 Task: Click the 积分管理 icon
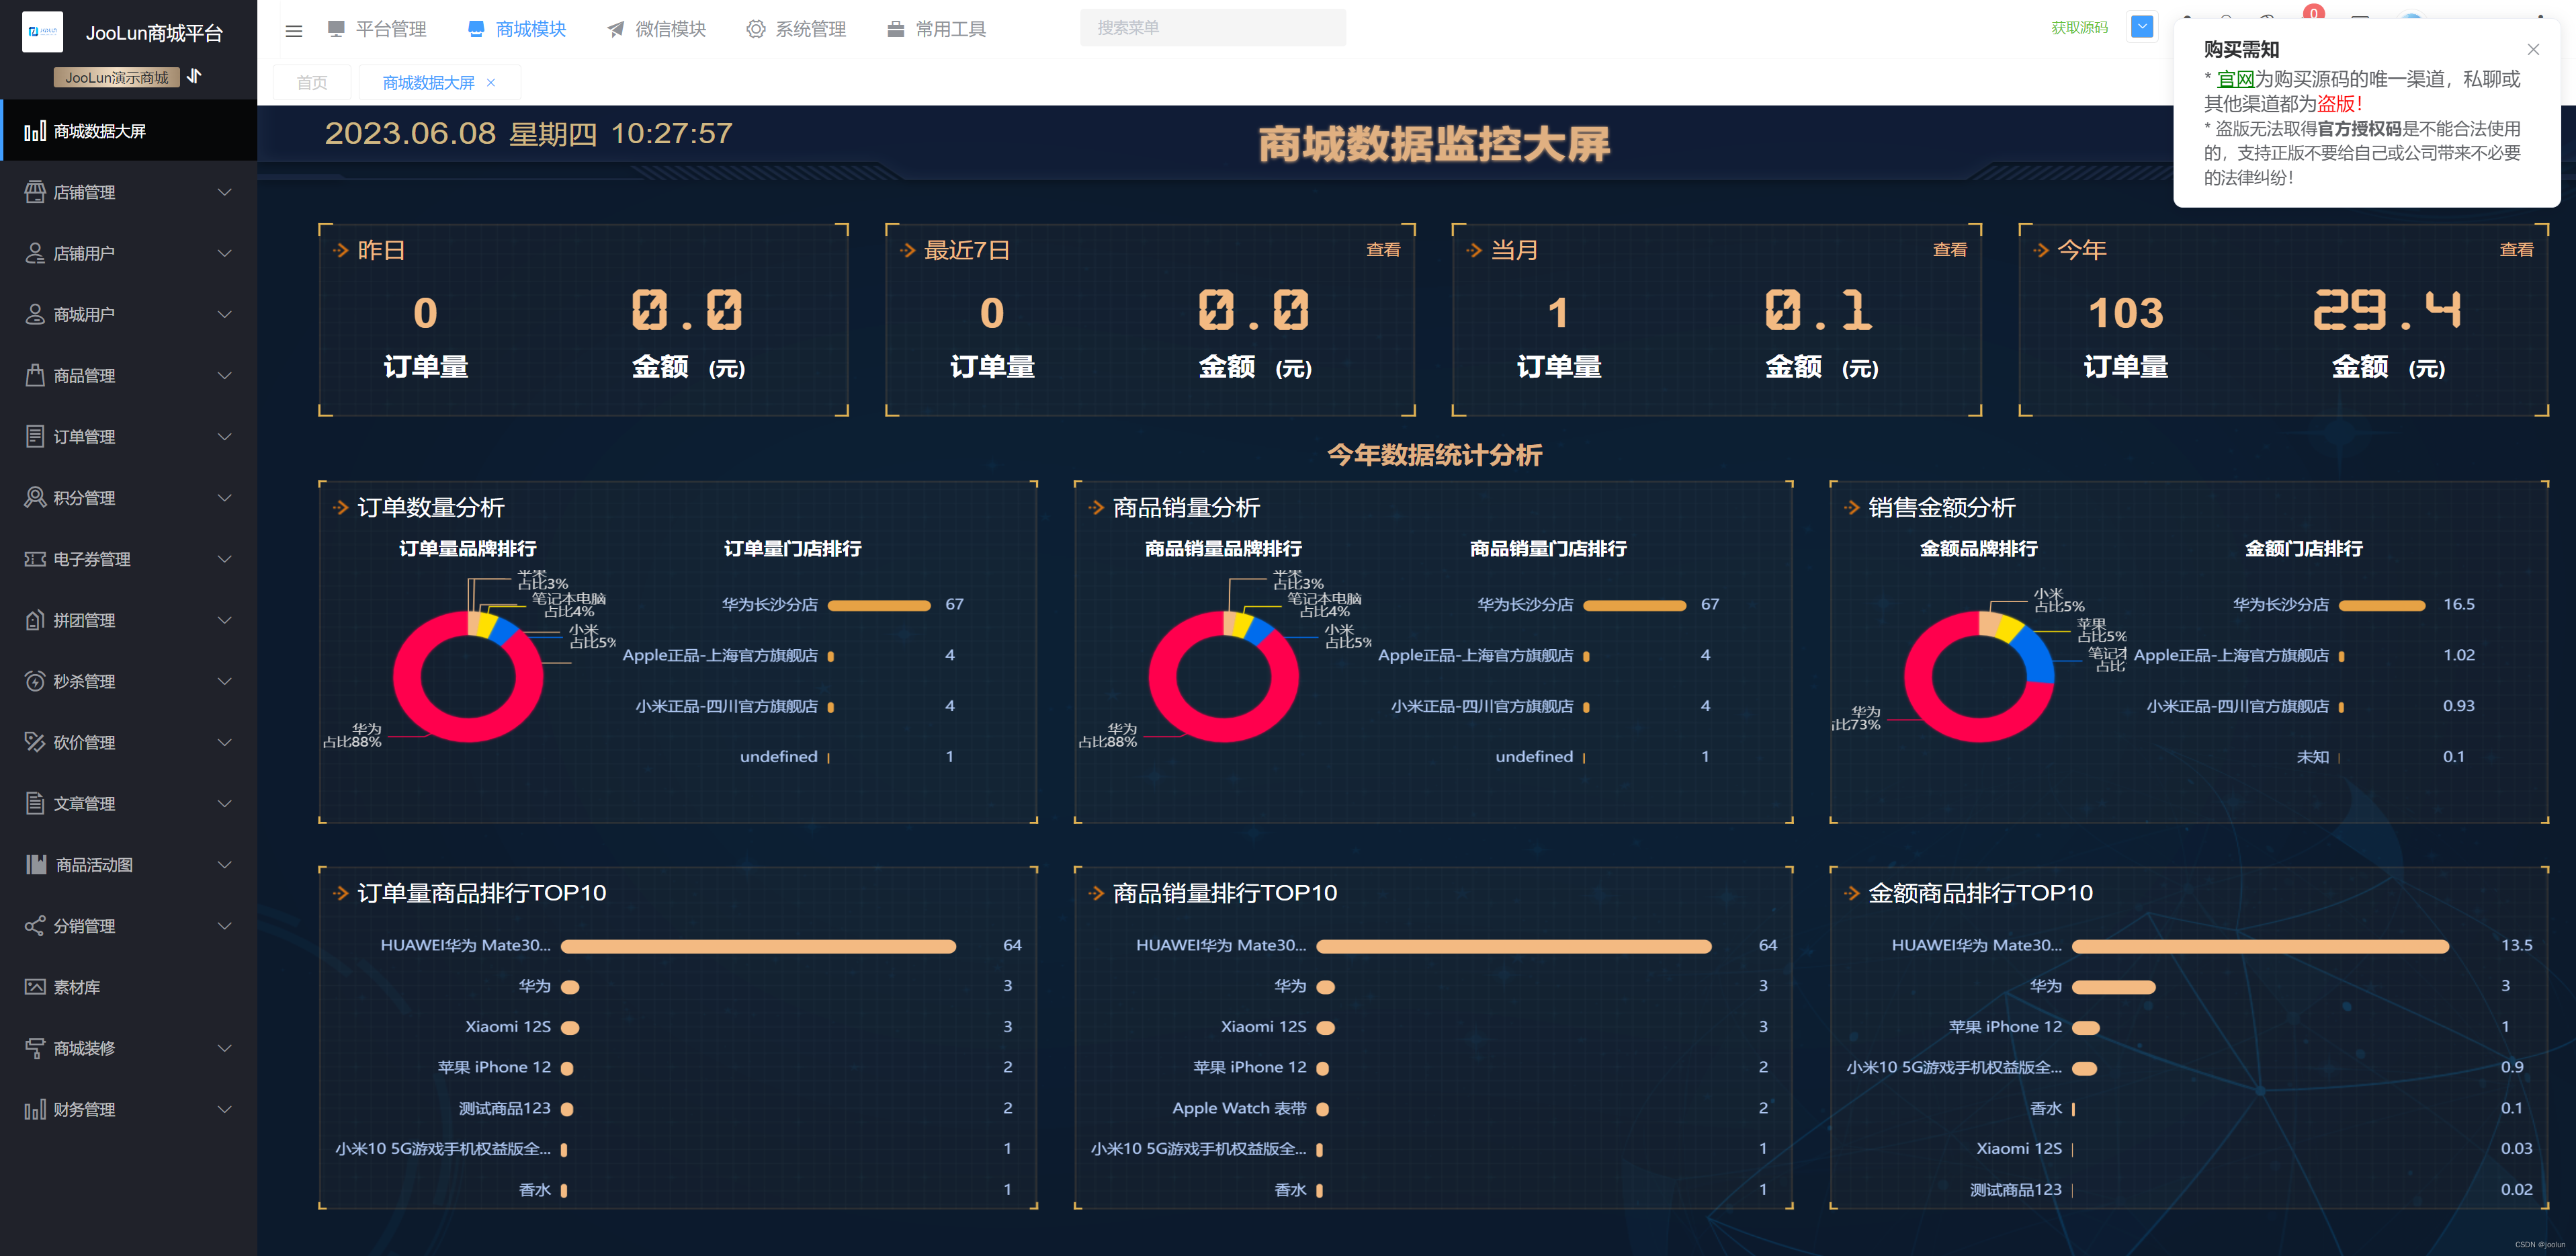[x=35, y=497]
